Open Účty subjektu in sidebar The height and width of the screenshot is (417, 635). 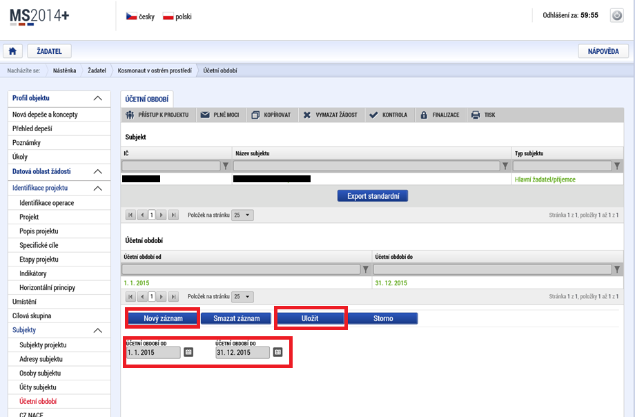tap(59, 387)
